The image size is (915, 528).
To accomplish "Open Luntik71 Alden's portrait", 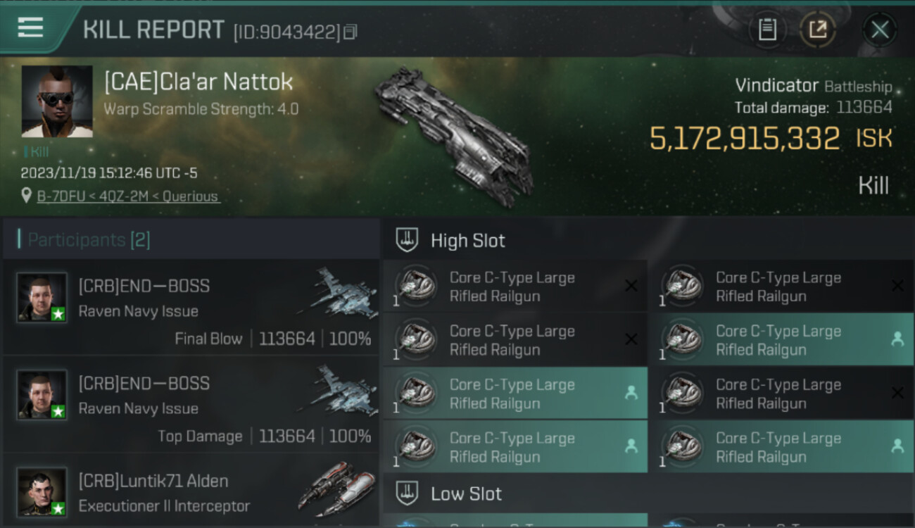I will coord(42,491).
